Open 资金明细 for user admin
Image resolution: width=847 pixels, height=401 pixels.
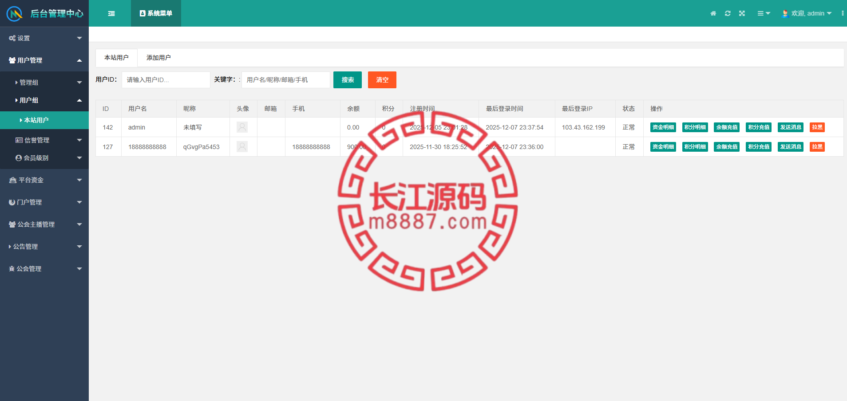coord(663,127)
